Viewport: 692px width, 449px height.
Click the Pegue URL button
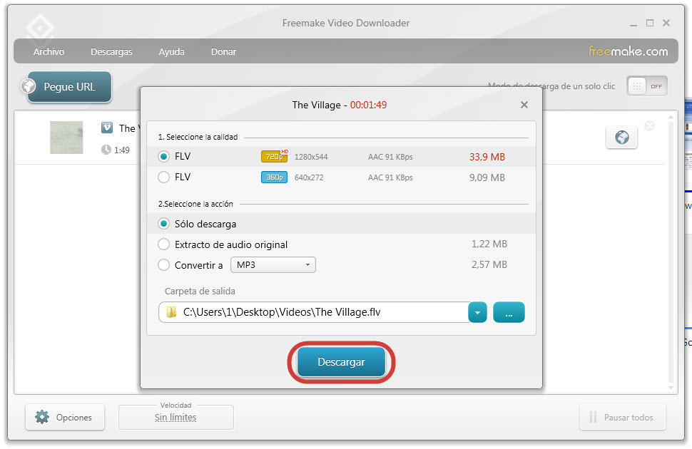pyautogui.click(x=68, y=87)
